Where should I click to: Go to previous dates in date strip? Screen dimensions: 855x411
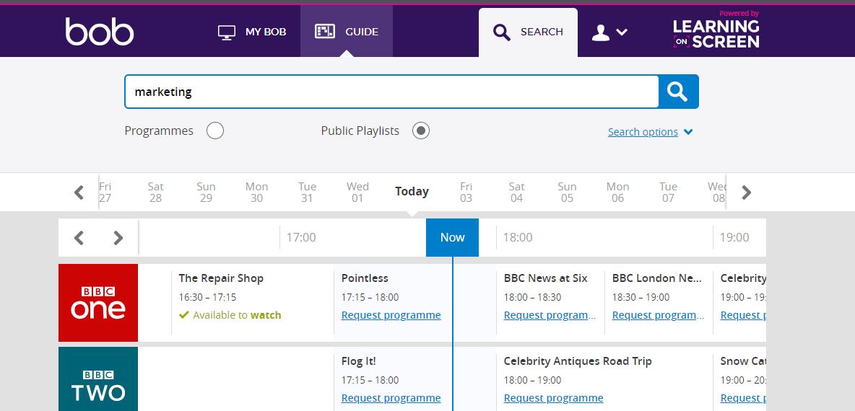(79, 193)
